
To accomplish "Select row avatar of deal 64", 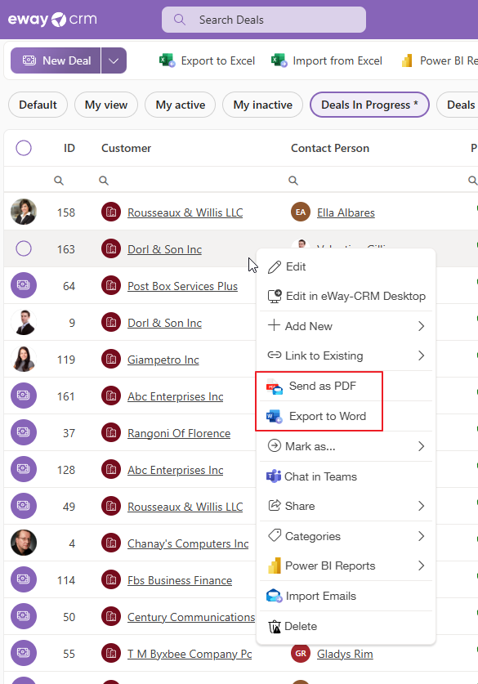I will [x=24, y=285].
